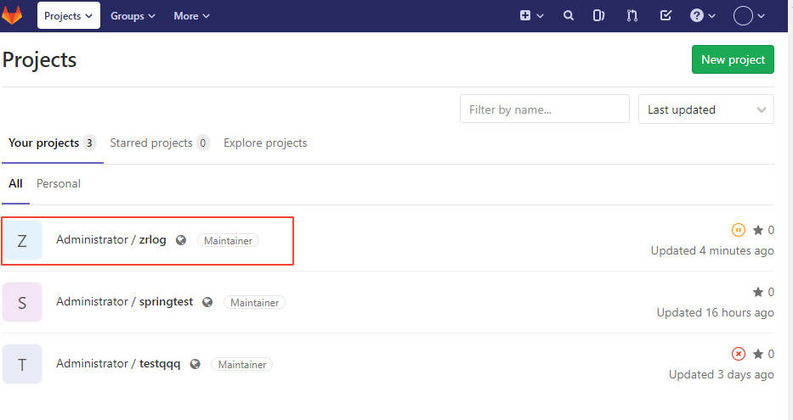Image resolution: width=793 pixels, height=420 pixels.
Task: Click the search magnifier icon
Action: tap(569, 15)
